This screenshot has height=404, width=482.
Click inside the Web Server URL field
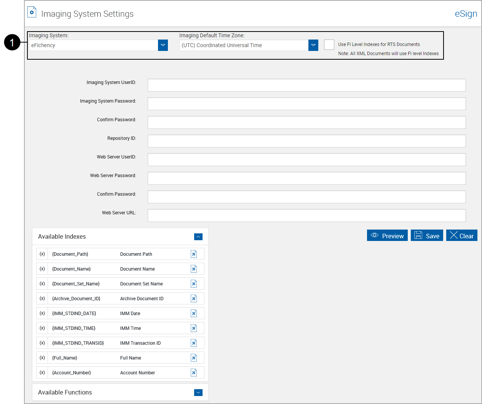306,215
